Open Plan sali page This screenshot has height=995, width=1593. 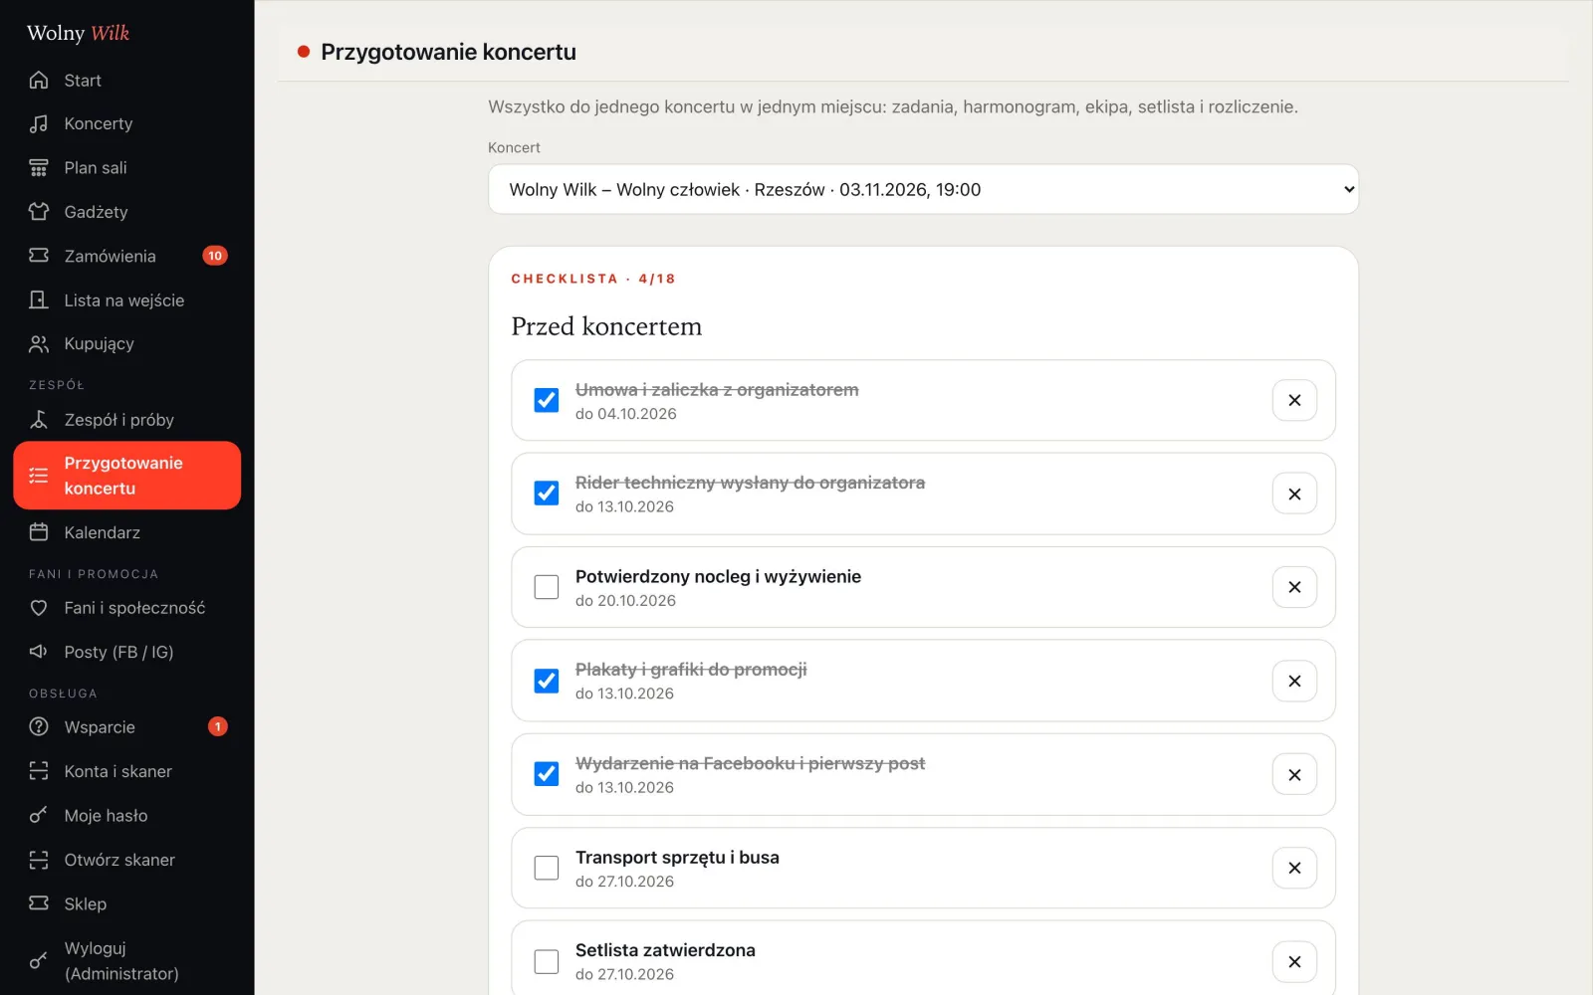(126, 167)
